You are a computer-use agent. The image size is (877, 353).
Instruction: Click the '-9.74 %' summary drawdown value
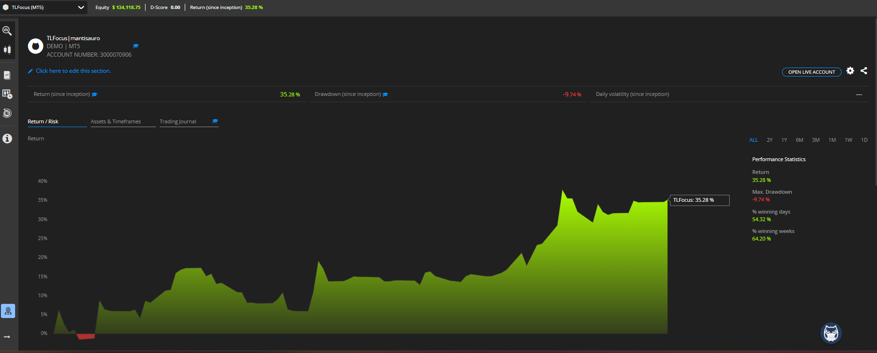coord(572,95)
